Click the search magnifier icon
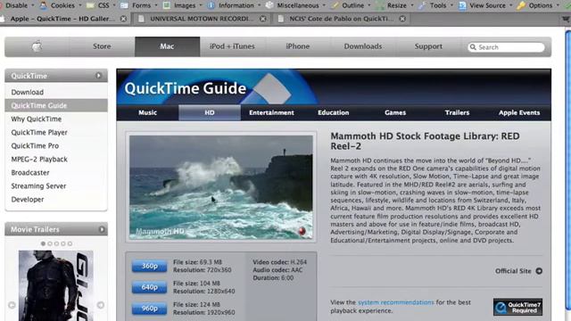 473,47
